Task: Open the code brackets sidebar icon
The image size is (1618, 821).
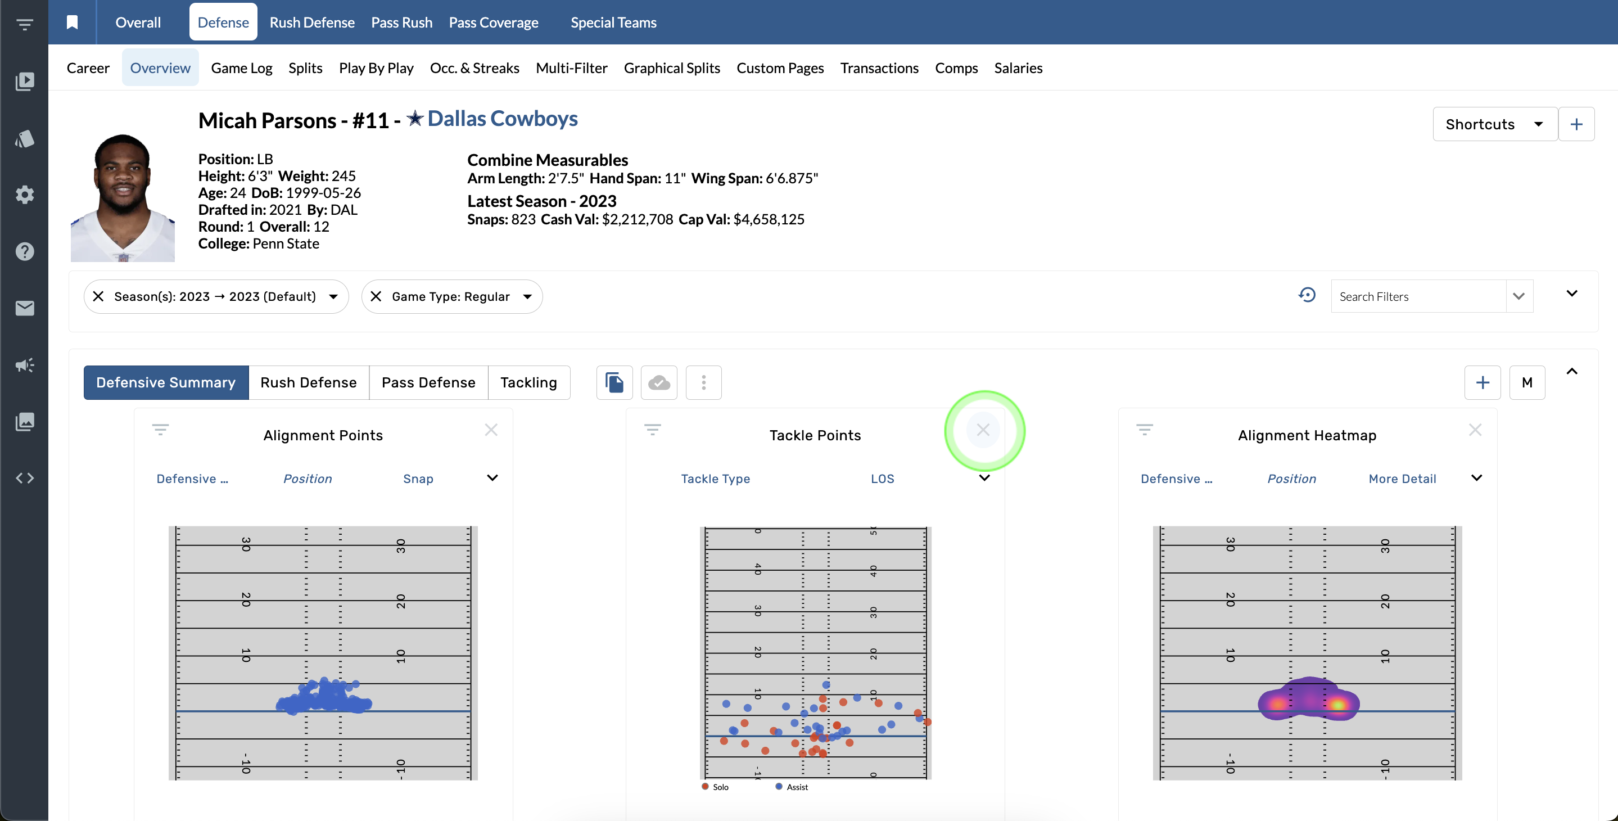Action: [x=25, y=478]
